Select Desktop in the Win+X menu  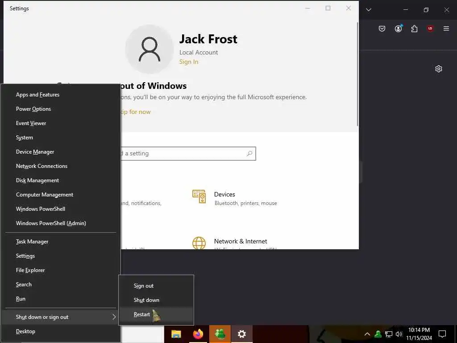pos(61,331)
